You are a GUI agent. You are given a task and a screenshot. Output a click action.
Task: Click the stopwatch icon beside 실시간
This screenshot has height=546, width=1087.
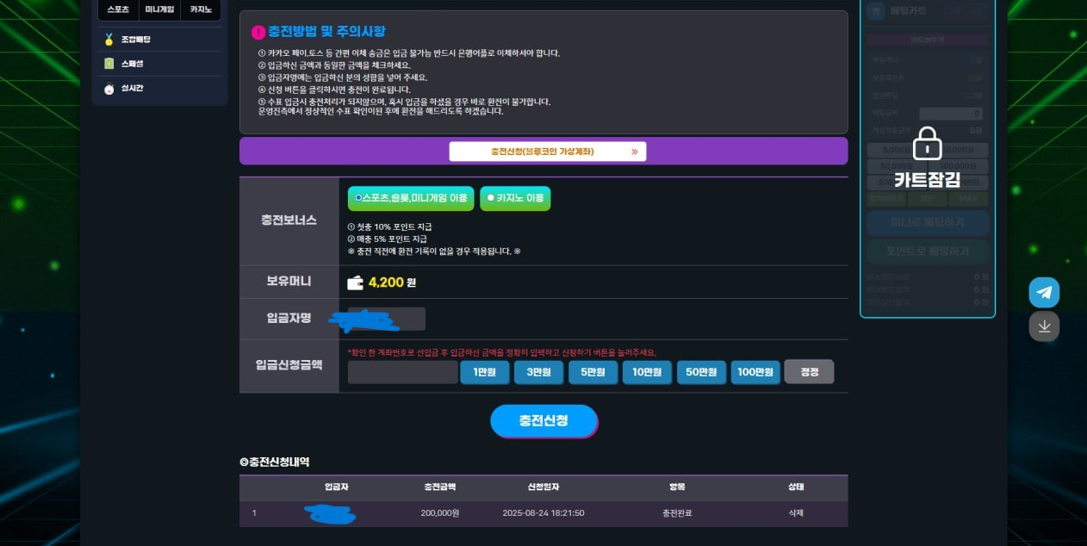[109, 88]
